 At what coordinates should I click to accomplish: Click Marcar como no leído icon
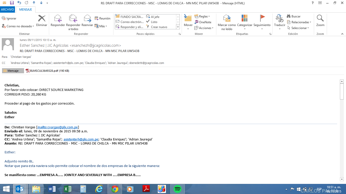point(227,19)
